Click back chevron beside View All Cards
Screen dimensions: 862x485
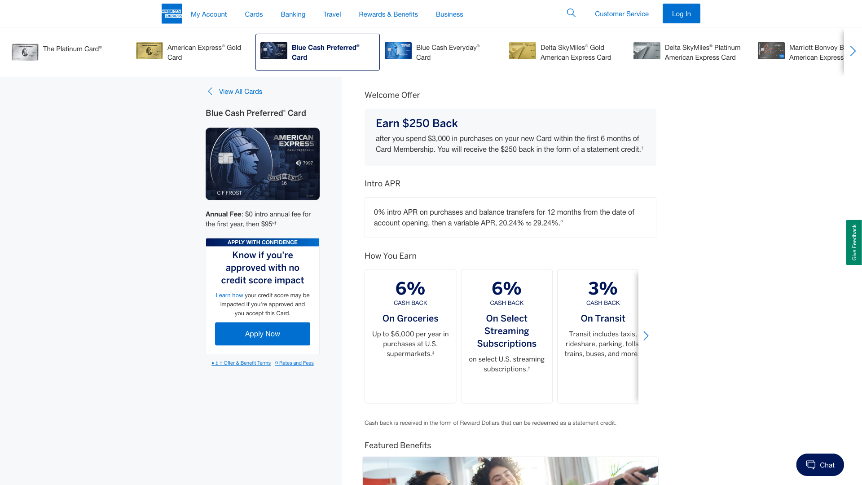click(210, 91)
